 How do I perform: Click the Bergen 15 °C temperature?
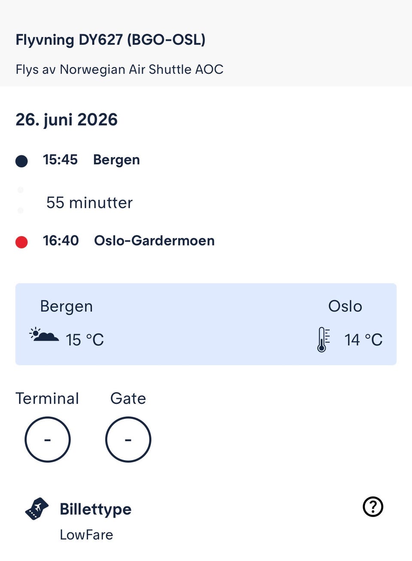[x=85, y=340]
